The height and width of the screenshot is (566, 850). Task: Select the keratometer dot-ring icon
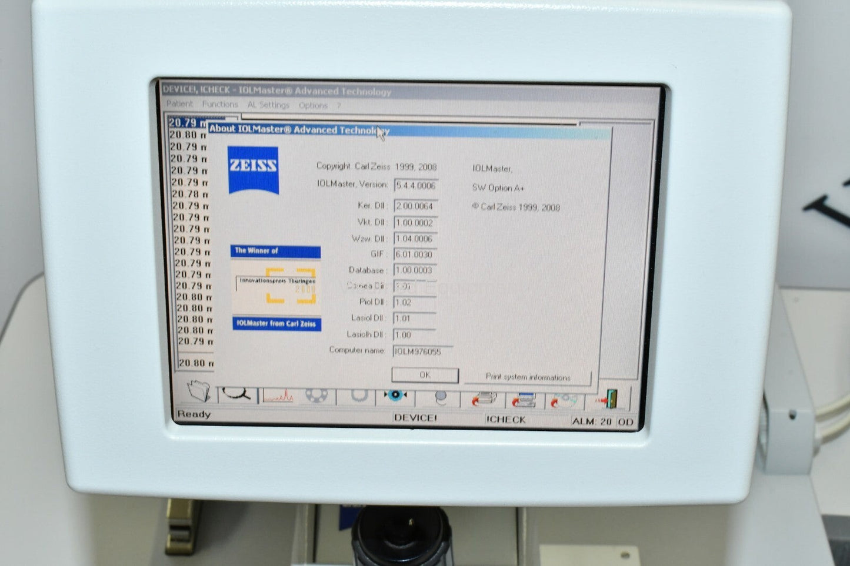[316, 397]
